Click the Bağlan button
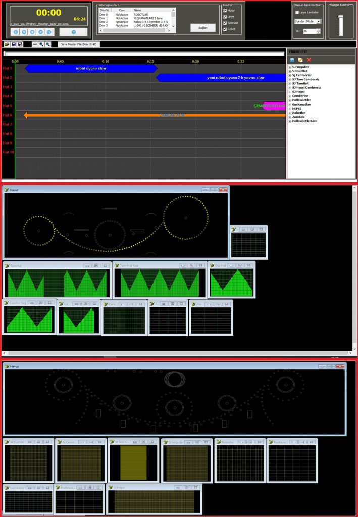The image size is (358, 517). tap(203, 28)
